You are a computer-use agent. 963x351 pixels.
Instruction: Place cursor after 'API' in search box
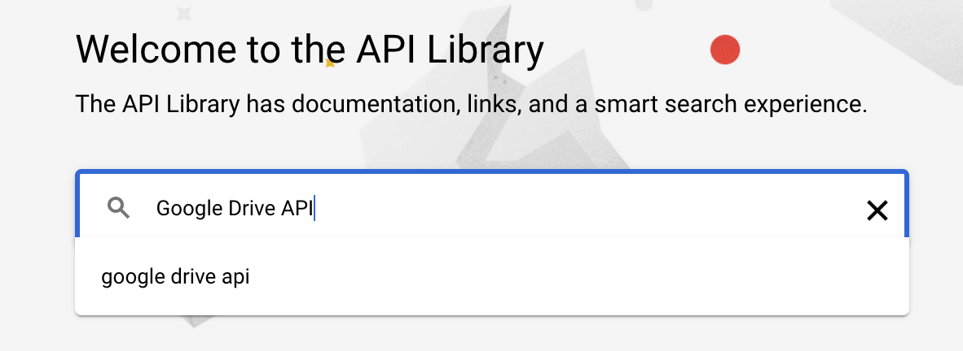point(314,209)
